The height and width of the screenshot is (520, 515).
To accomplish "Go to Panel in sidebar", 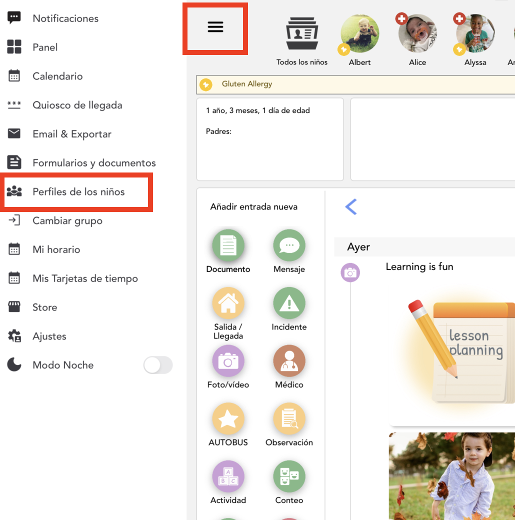I will pos(45,47).
